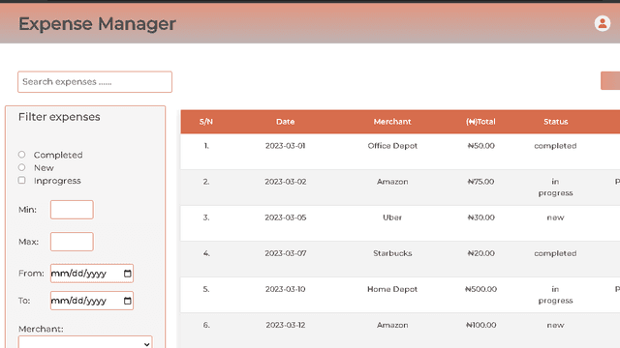Open calendar picker in From date field
Image resolution: width=620 pixels, height=348 pixels.
point(127,274)
